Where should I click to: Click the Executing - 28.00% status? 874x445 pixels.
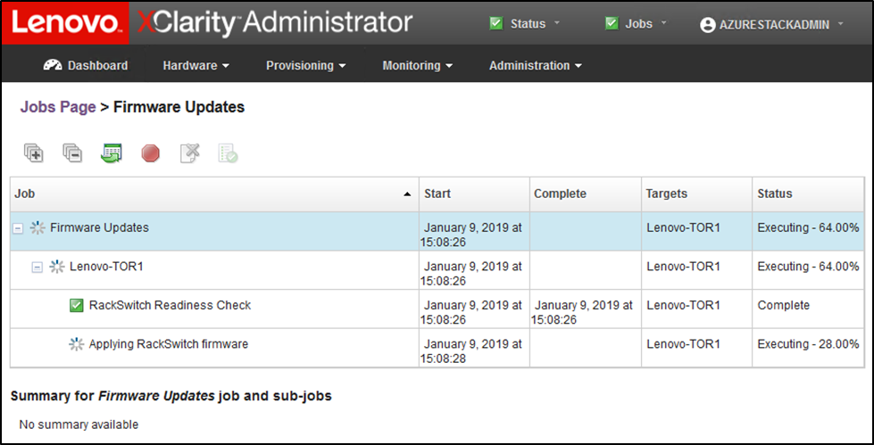[x=808, y=344]
